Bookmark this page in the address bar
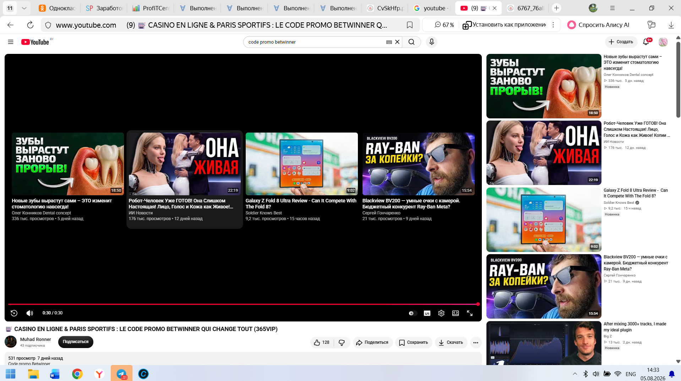681x381 pixels. coord(410,25)
